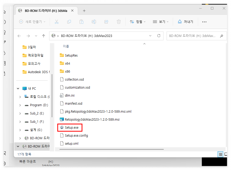Select the customization.xsd file
The height and width of the screenshot is (170, 231).
75,87
